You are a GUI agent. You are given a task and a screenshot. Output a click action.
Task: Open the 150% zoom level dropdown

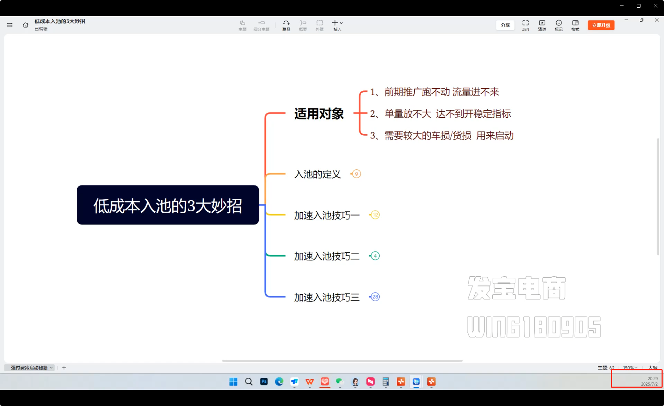click(x=630, y=367)
